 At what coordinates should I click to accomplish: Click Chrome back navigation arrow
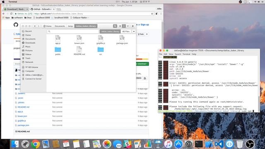pos(4,14)
